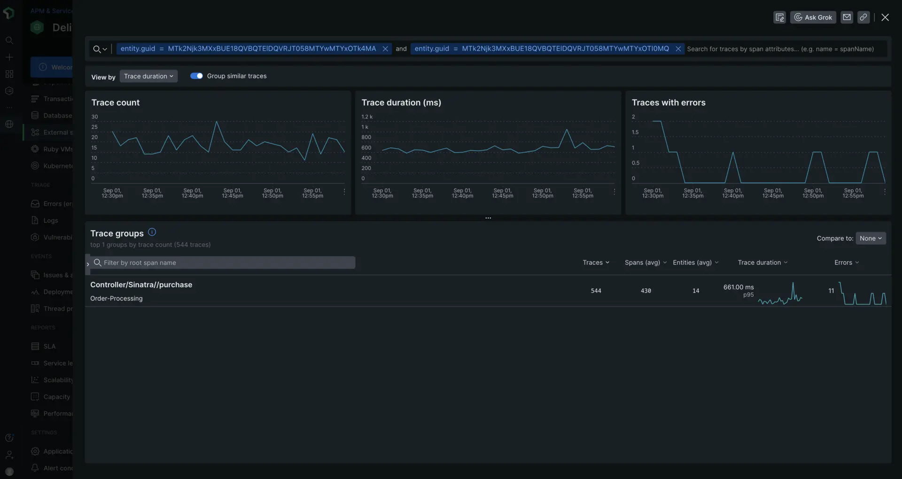902x479 pixels.
Task: Click the Order-Processing entity label
Action: [116, 299]
